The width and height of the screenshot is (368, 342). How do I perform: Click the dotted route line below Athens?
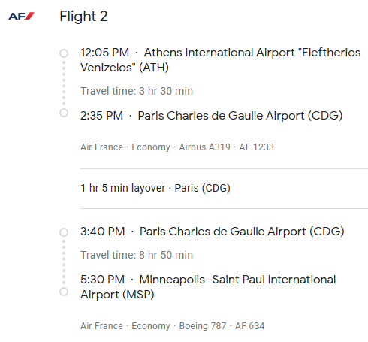pos(64,83)
